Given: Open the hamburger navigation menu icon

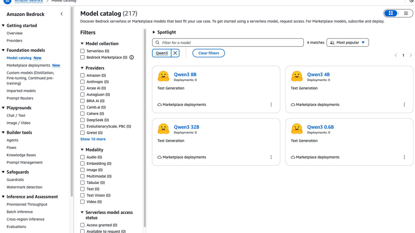Looking at the screenshot, I should click(7, 1).
